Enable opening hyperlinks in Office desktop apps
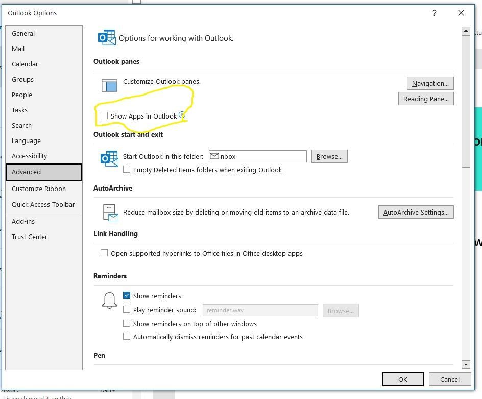482x399 pixels. click(104, 253)
